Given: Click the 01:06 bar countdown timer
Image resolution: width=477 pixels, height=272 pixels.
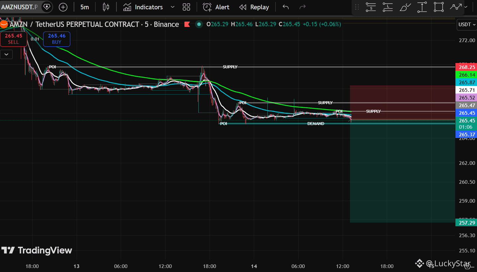Looking at the screenshot, I should pyautogui.click(x=466, y=127).
